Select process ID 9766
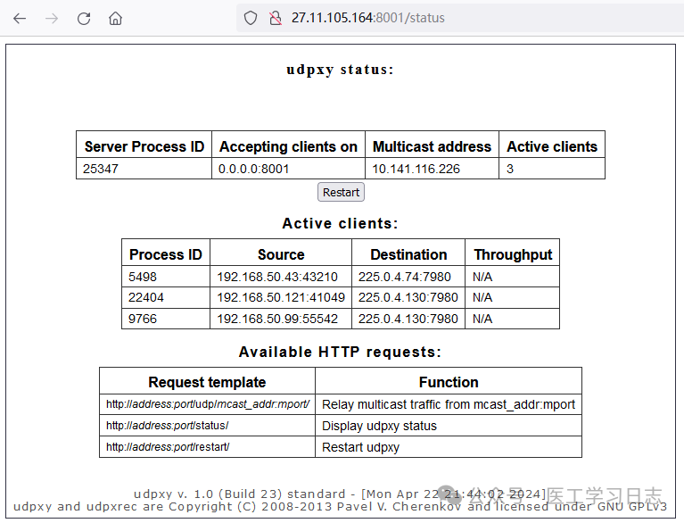The height and width of the screenshot is (523, 684). 142,319
